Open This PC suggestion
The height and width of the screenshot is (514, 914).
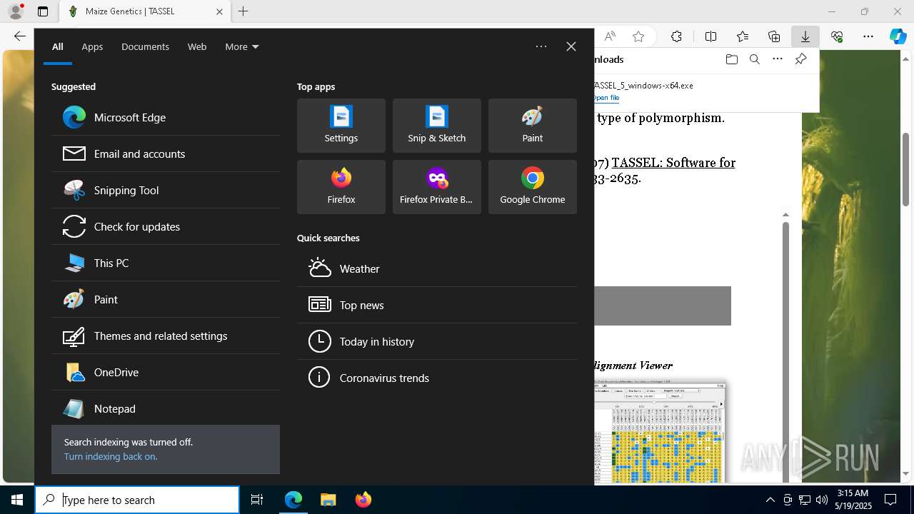click(166, 263)
